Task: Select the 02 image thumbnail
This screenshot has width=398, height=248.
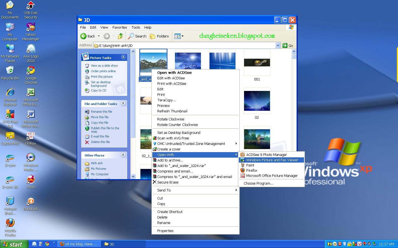Action: 257,101
